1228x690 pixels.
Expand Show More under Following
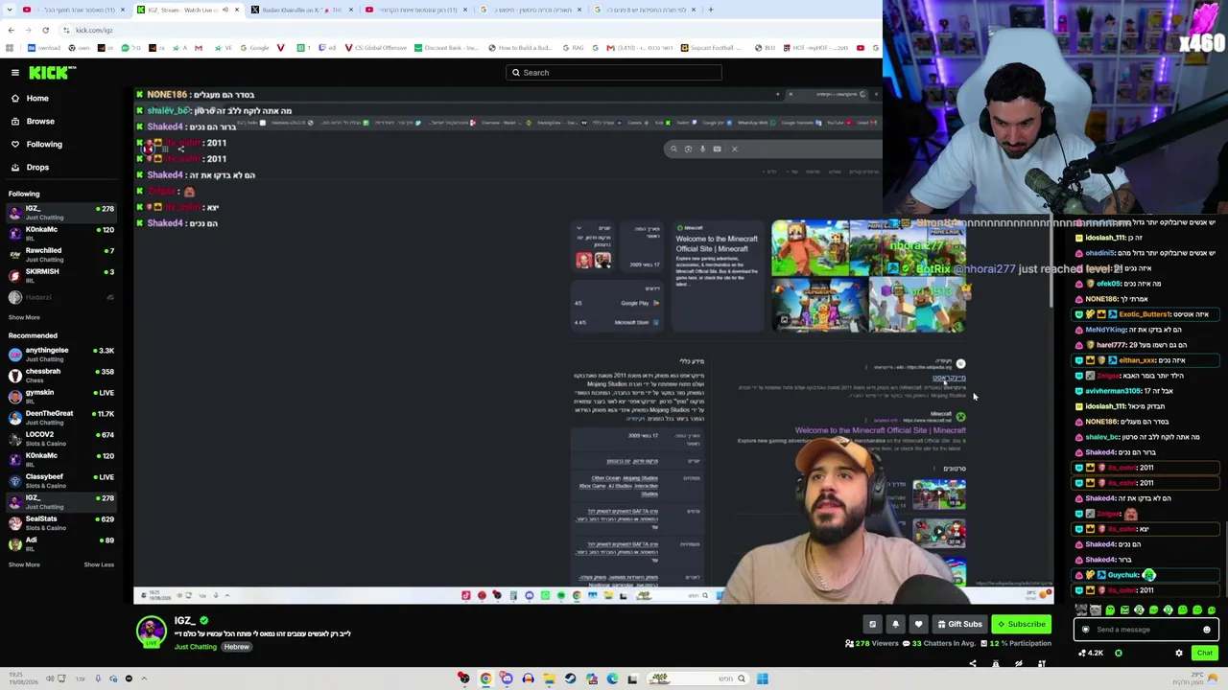pos(24,317)
